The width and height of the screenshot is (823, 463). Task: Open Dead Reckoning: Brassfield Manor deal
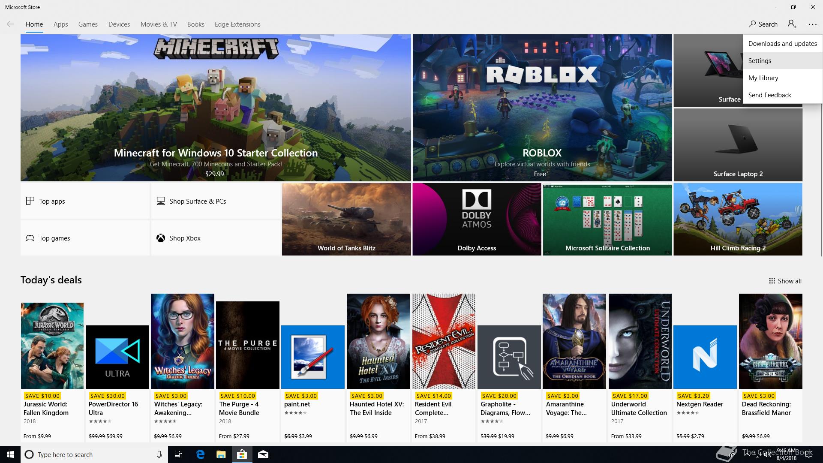(771, 368)
